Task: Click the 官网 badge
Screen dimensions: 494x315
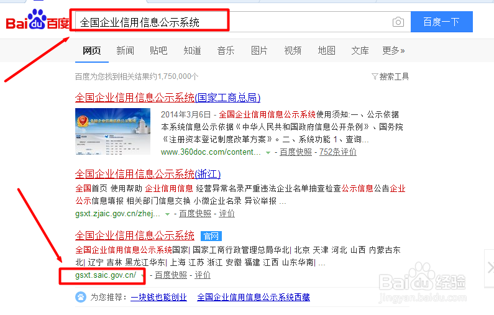Action: [x=211, y=236]
